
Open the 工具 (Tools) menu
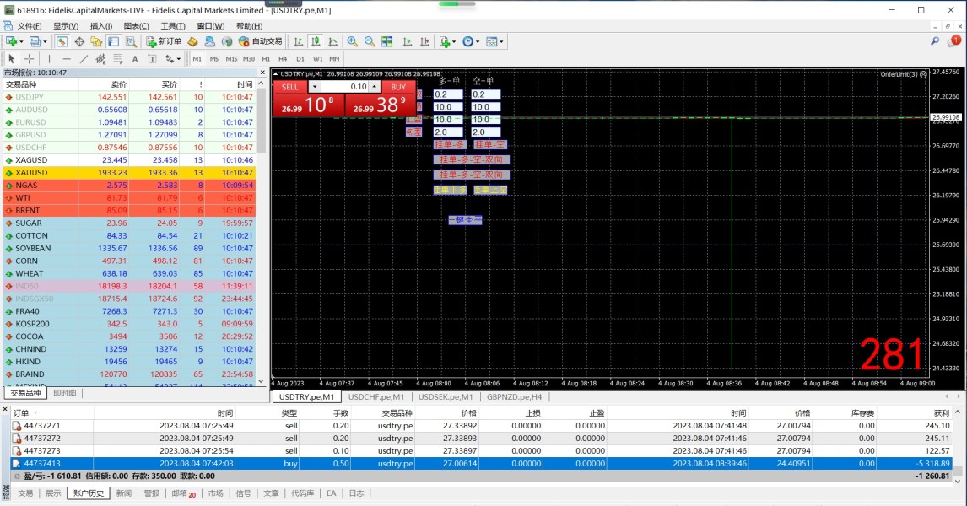(173, 26)
